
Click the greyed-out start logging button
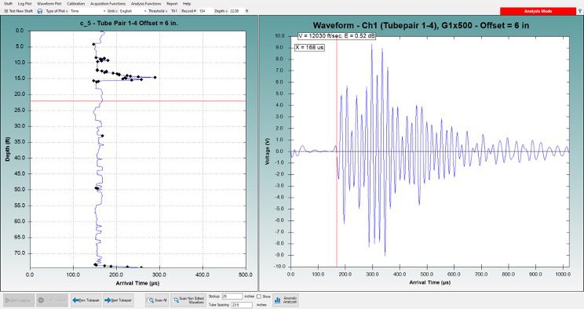[19, 300]
